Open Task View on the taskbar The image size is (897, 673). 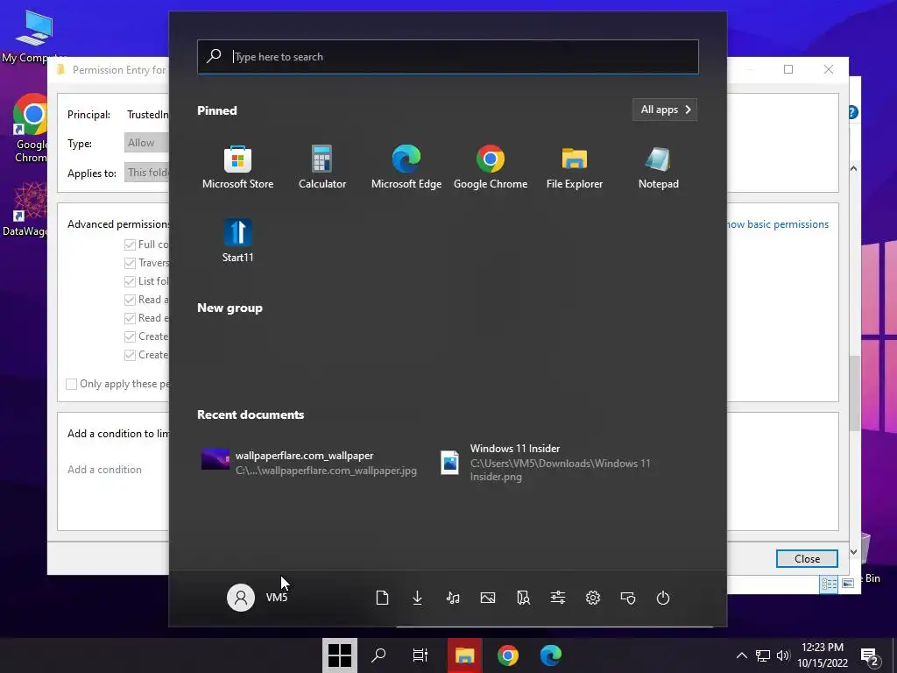pyautogui.click(x=420, y=655)
